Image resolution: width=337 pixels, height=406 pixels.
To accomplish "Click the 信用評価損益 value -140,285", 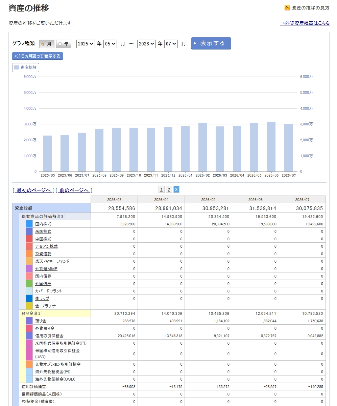I will [x=316, y=387].
